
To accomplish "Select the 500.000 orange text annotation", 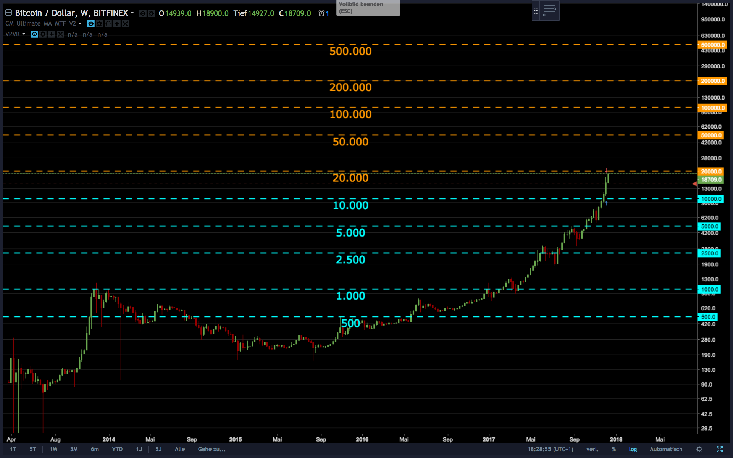I will click(x=350, y=51).
